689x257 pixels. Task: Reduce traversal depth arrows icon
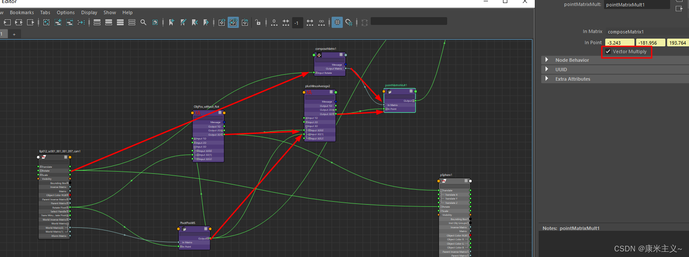[x=286, y=22]
